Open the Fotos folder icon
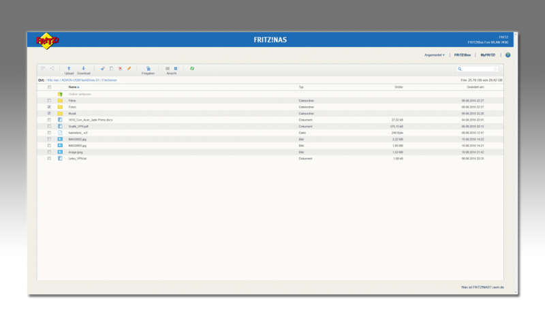Screen dimensions: 545x327 pyautogui.click(x=60, y=107)
